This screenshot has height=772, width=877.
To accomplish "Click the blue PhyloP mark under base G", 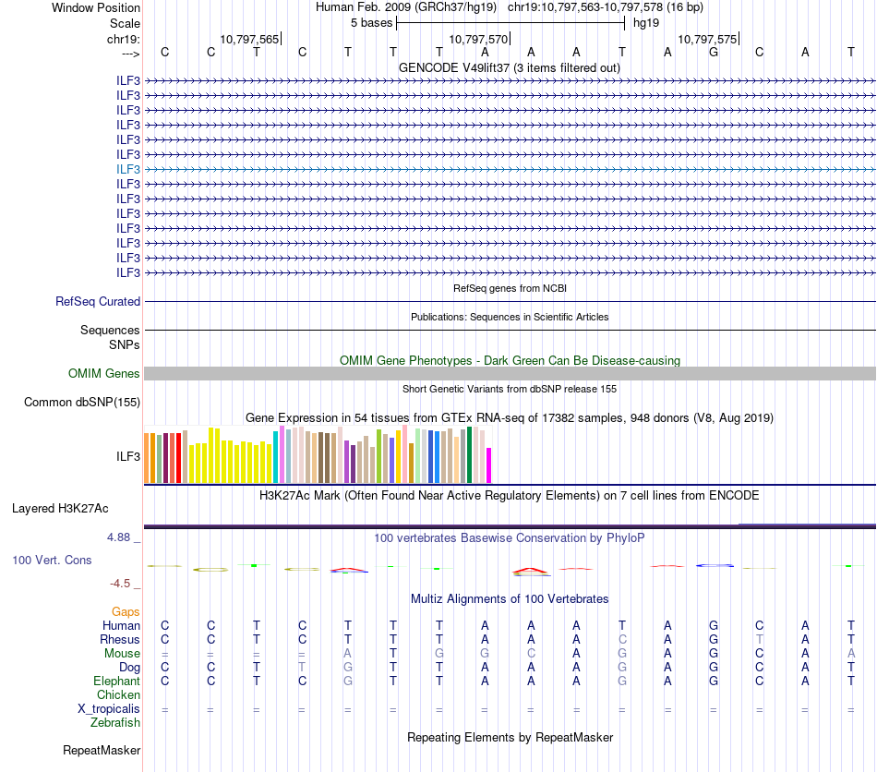I will (x=715, y=565).
